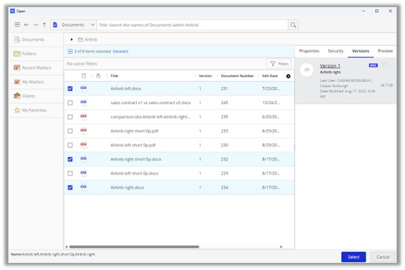Image resolution: width=405 pixels, height=270 pixels.
Task: Switch to Preview tab
Action: click(385, 51)
